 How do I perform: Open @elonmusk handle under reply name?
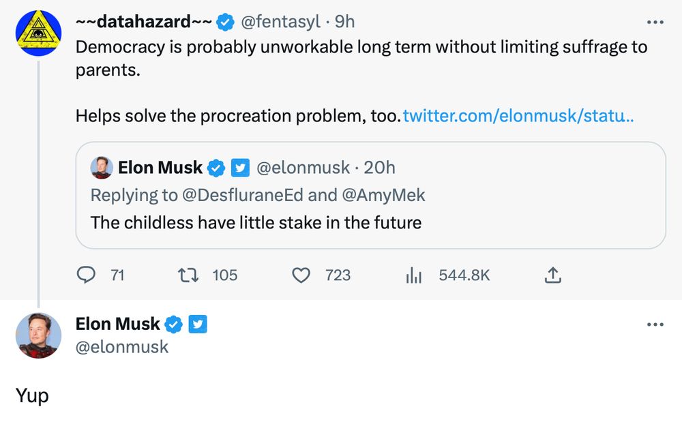tap(122, 347)
